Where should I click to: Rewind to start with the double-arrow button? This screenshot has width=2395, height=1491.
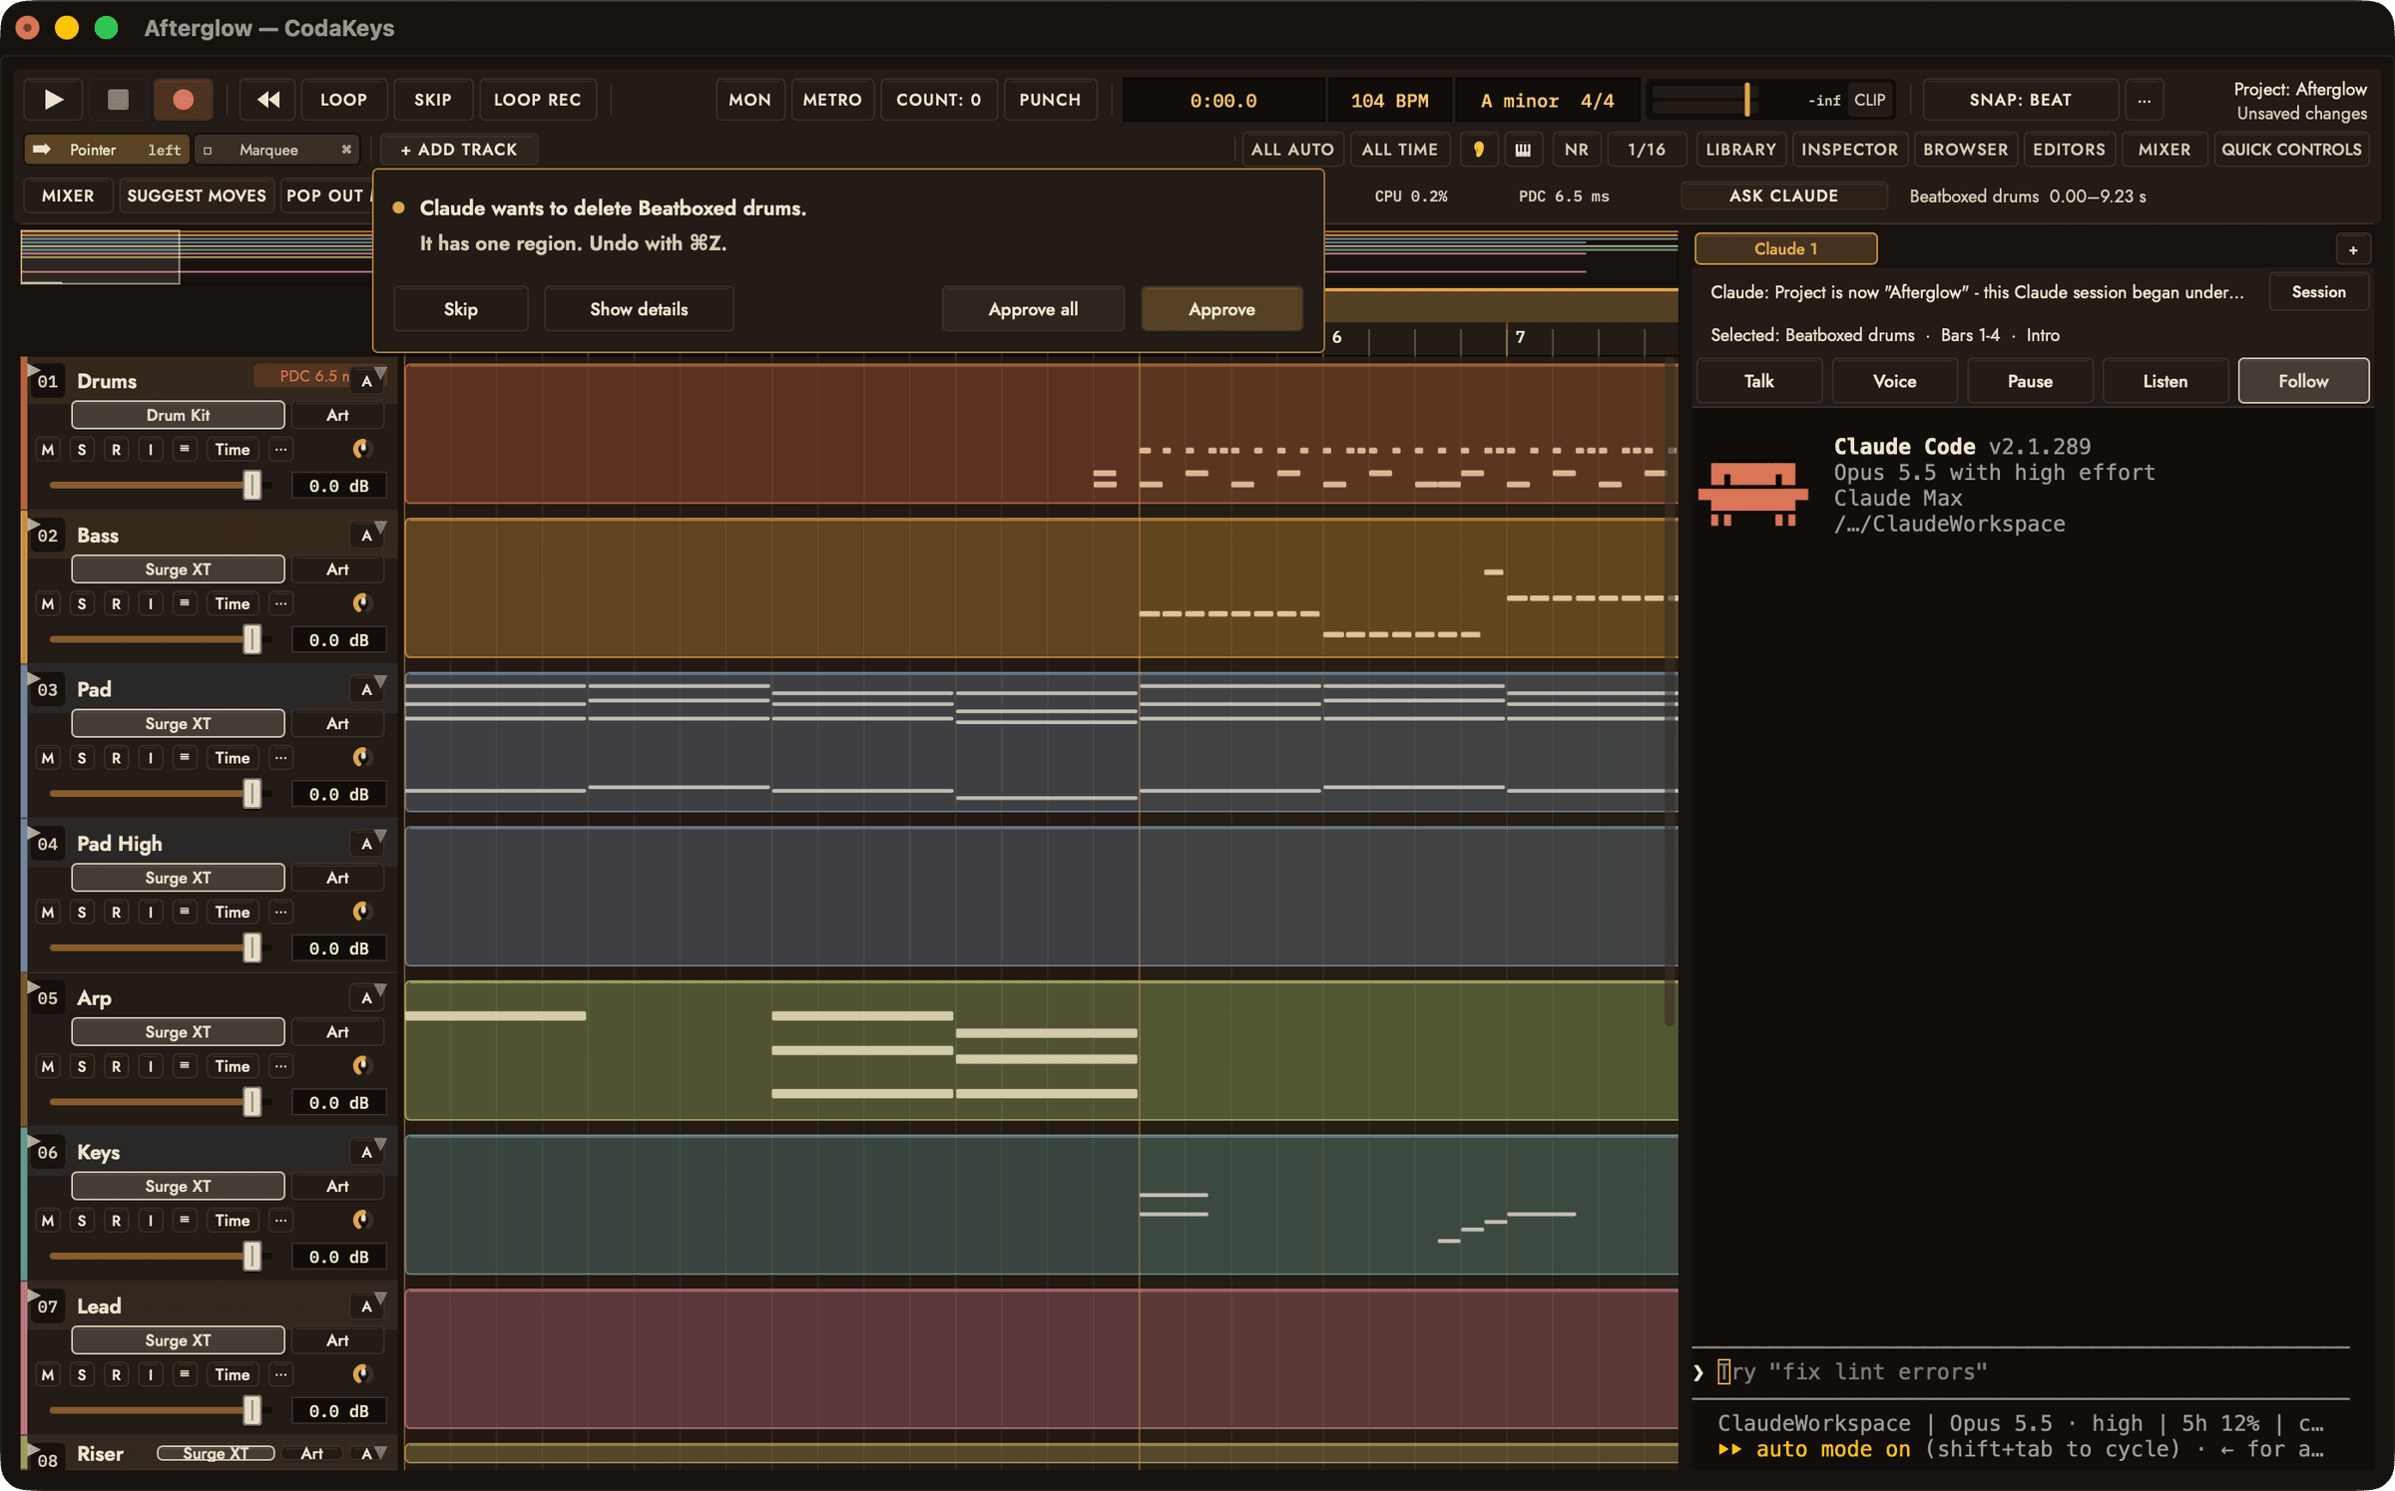click(267, 100)
